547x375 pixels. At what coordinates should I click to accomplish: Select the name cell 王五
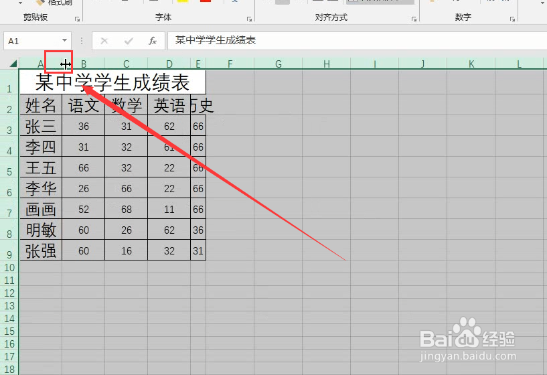click(x=41, y=167)
